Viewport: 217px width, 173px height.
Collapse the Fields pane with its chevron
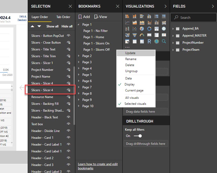(213, 6)
